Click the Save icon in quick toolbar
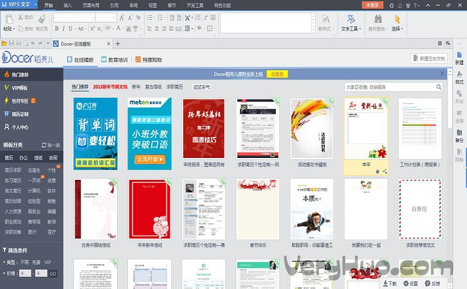The width and height of the screenshot is (467, 289). [12, 44]
